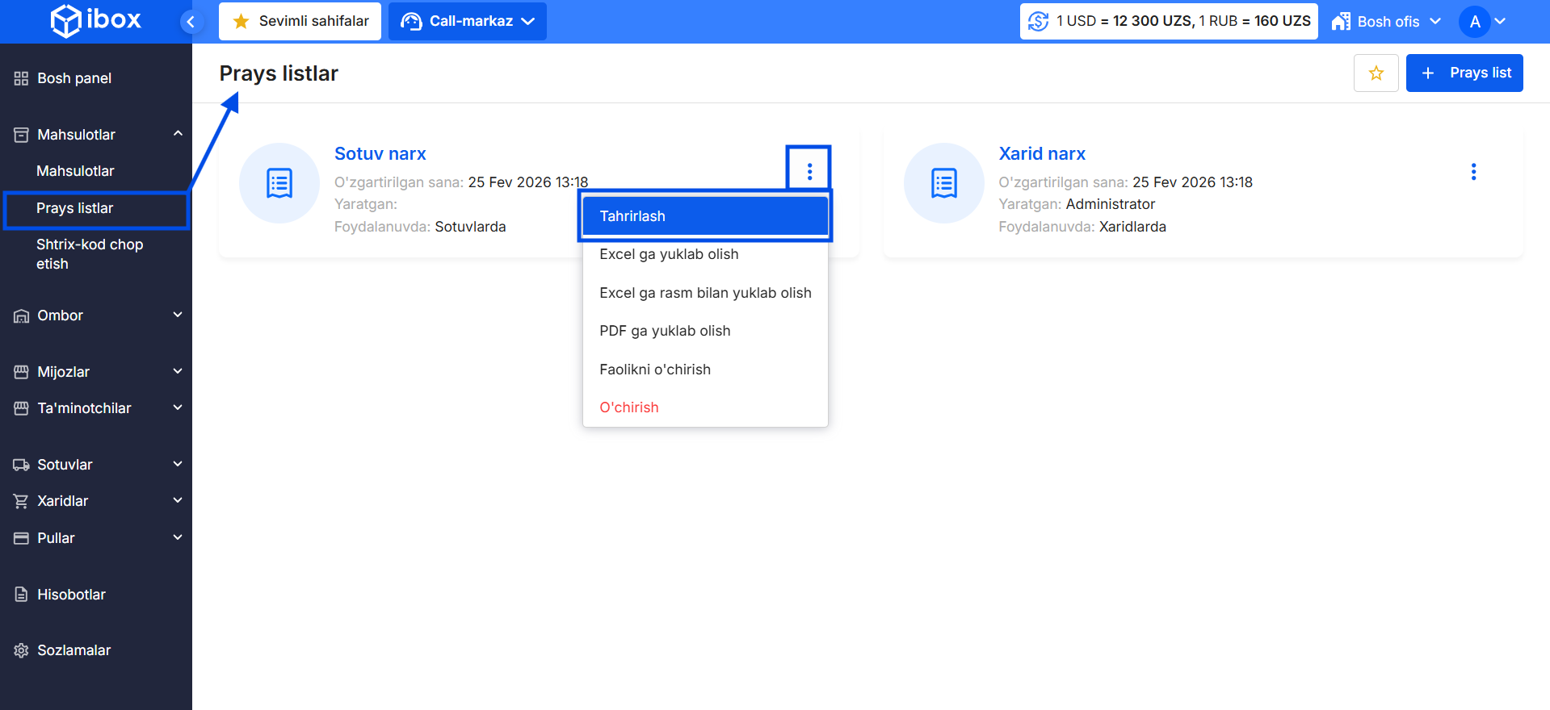Click the Xarid narx document icon
Screen dimensions: 1550x710
(x=943, y=183)
